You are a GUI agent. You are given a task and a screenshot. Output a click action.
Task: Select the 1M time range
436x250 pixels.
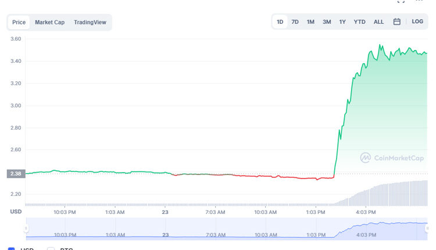[310, 22]
